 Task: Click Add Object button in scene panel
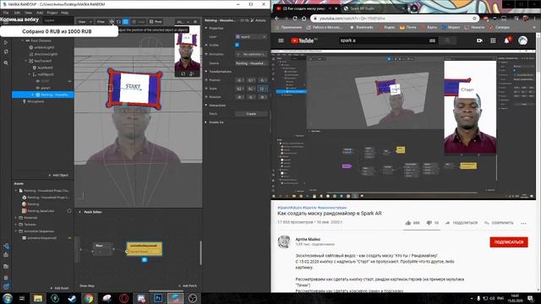click(x=58, y=175)
